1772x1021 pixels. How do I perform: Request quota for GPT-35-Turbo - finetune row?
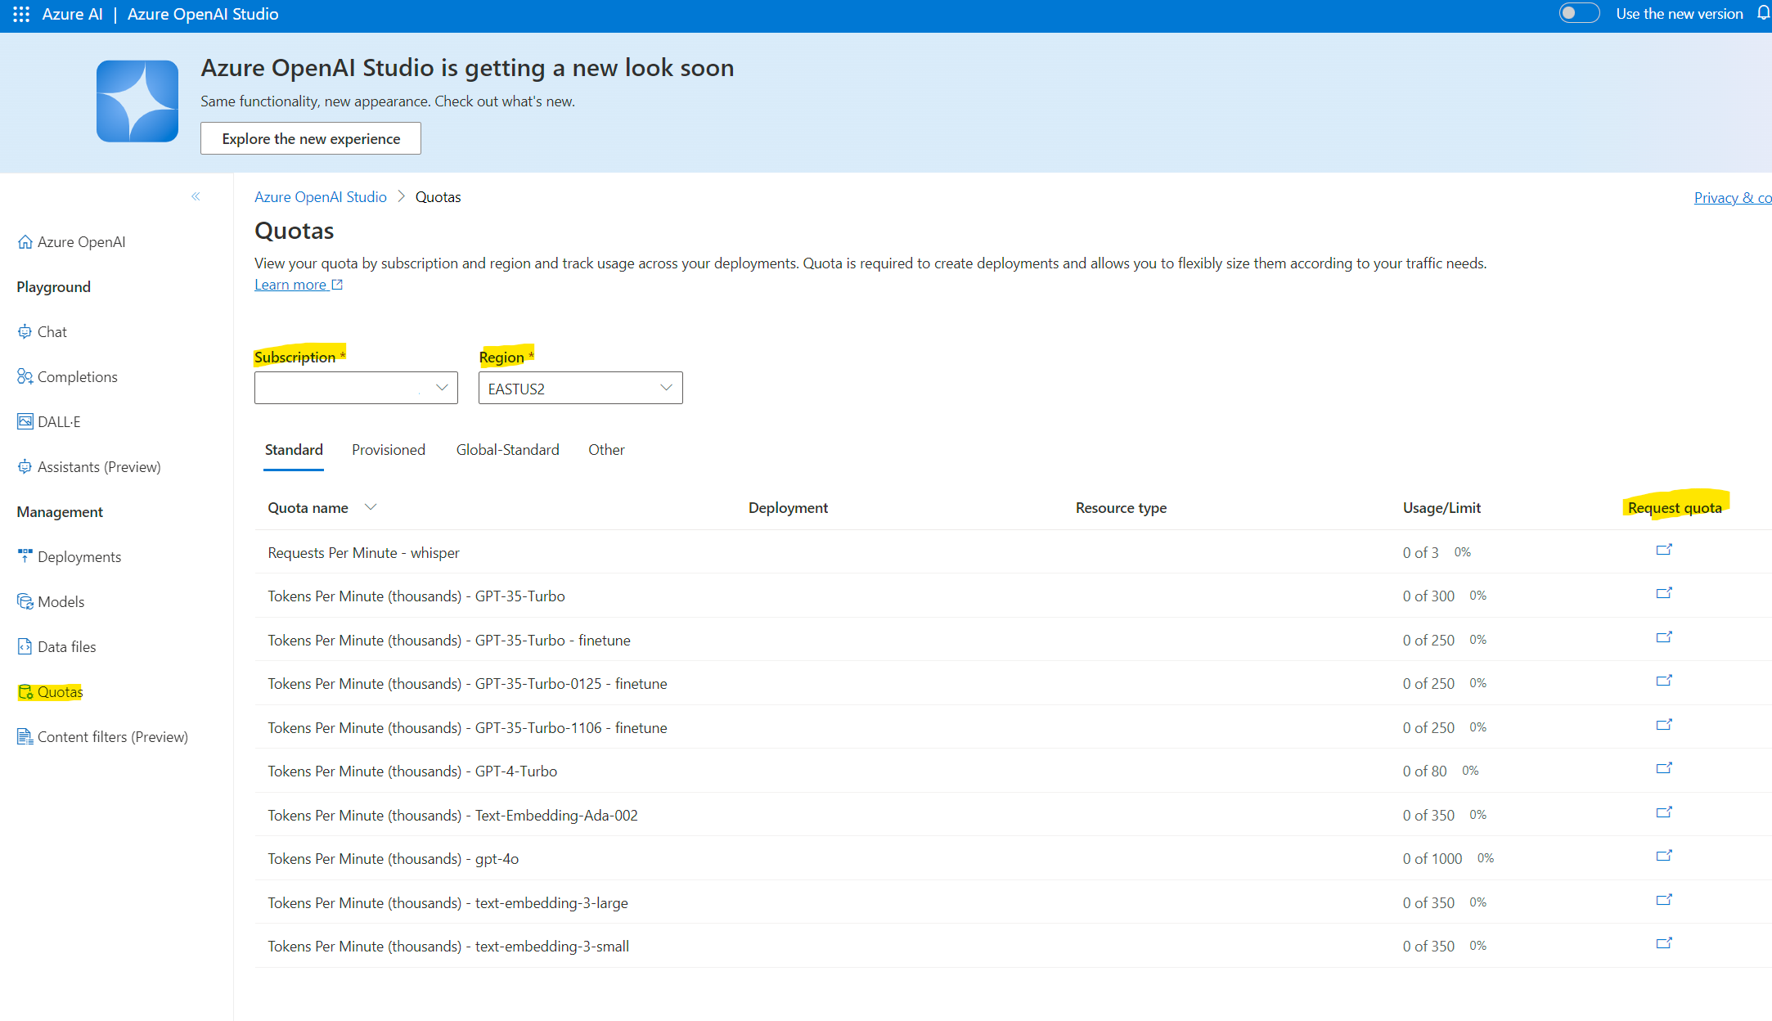[1664, 637]
